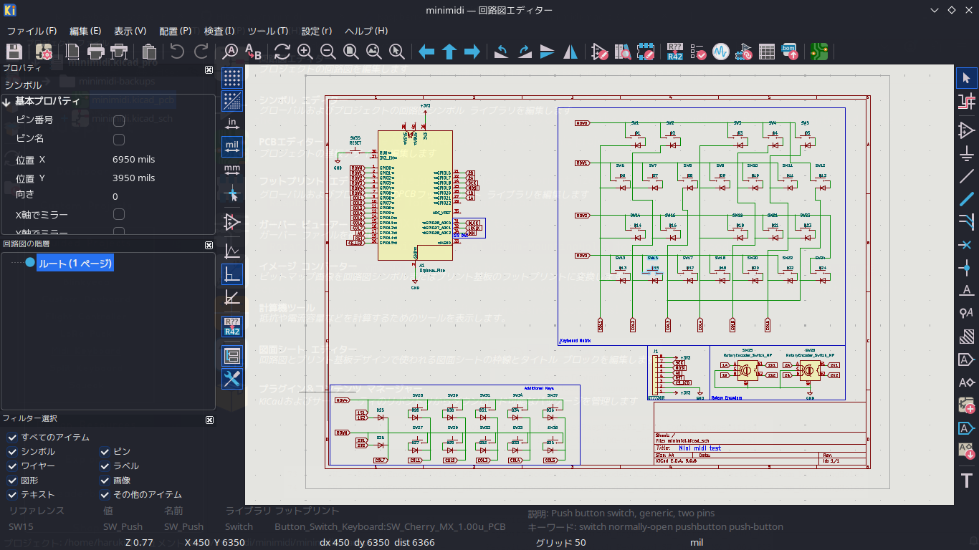Switch units to inches
The image size is (979, 550).
click(x=232, y=123)
